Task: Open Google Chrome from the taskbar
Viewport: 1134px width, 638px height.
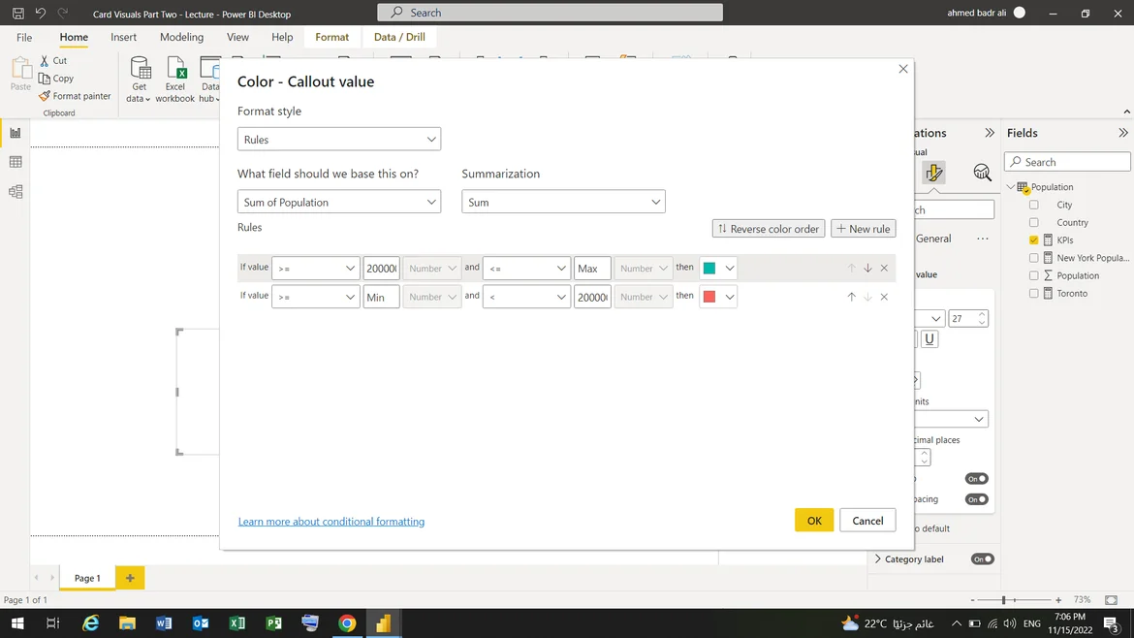Action: (347, 623)
